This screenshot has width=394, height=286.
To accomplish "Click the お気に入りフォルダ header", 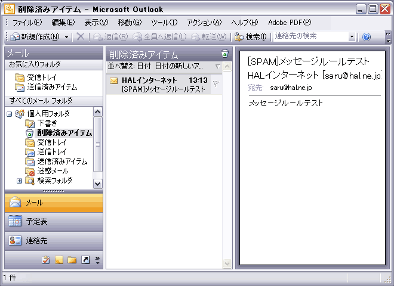I will [x=54, y=64].
